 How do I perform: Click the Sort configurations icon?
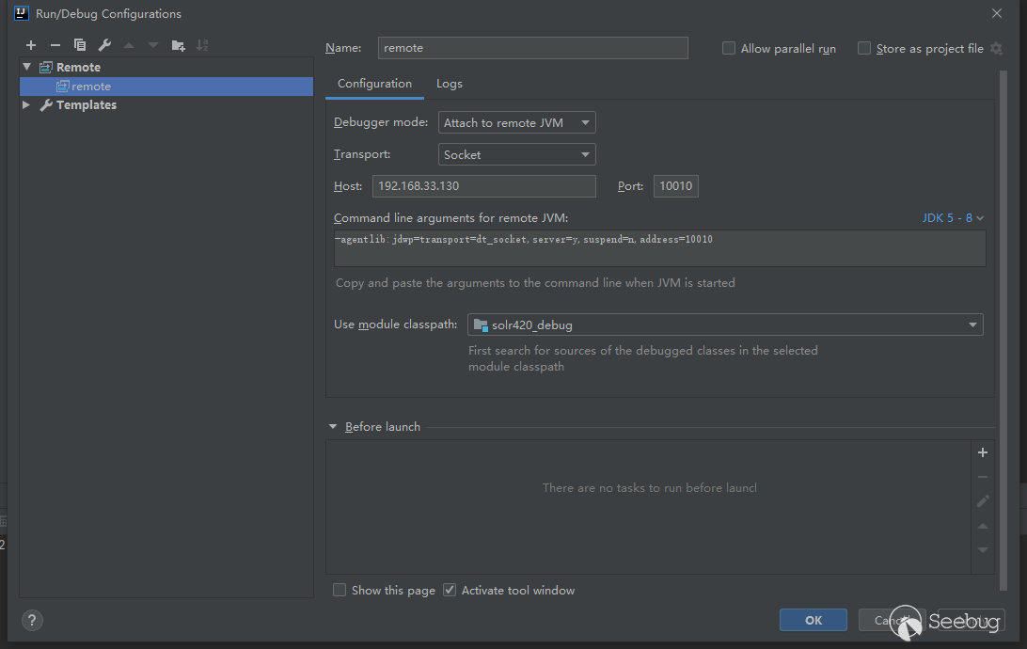[203, 45]
